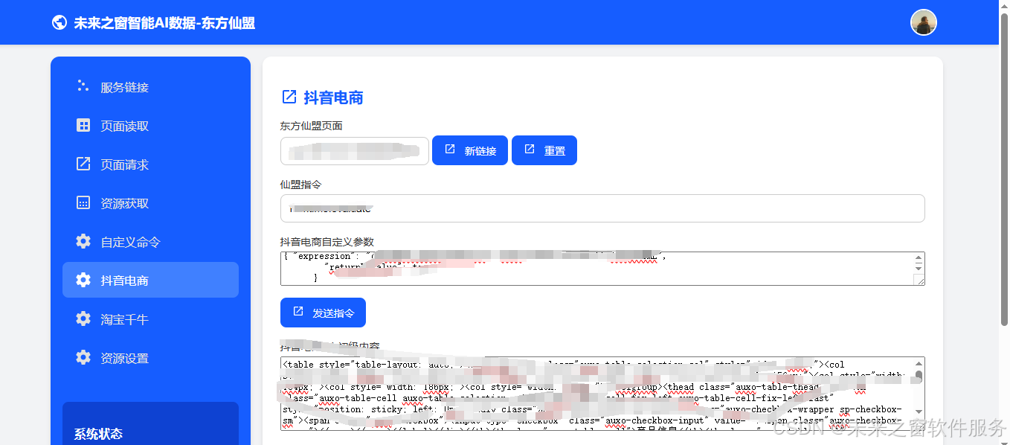Select 淘宝千牛 in sidebar
Image resolution: width=1010 pixels, height=445 pixels.
pos(150,319)
